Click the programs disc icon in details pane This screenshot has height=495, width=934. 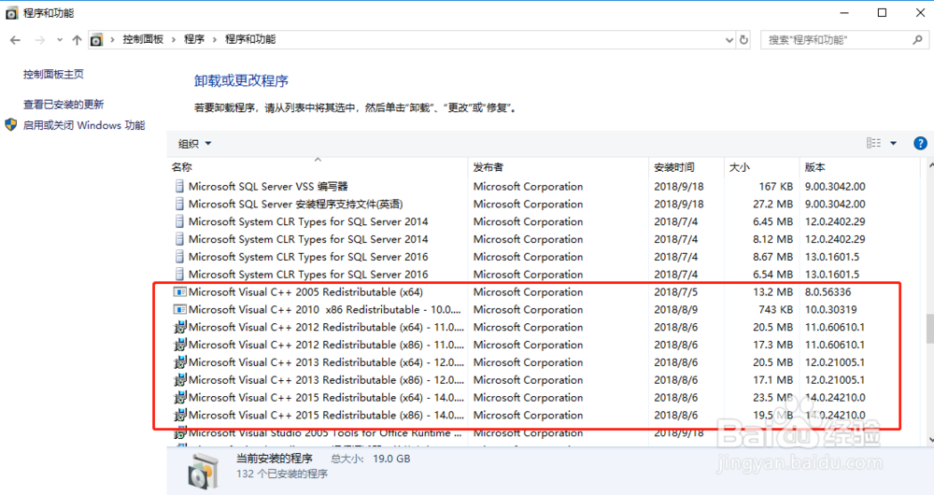(204, 470)
